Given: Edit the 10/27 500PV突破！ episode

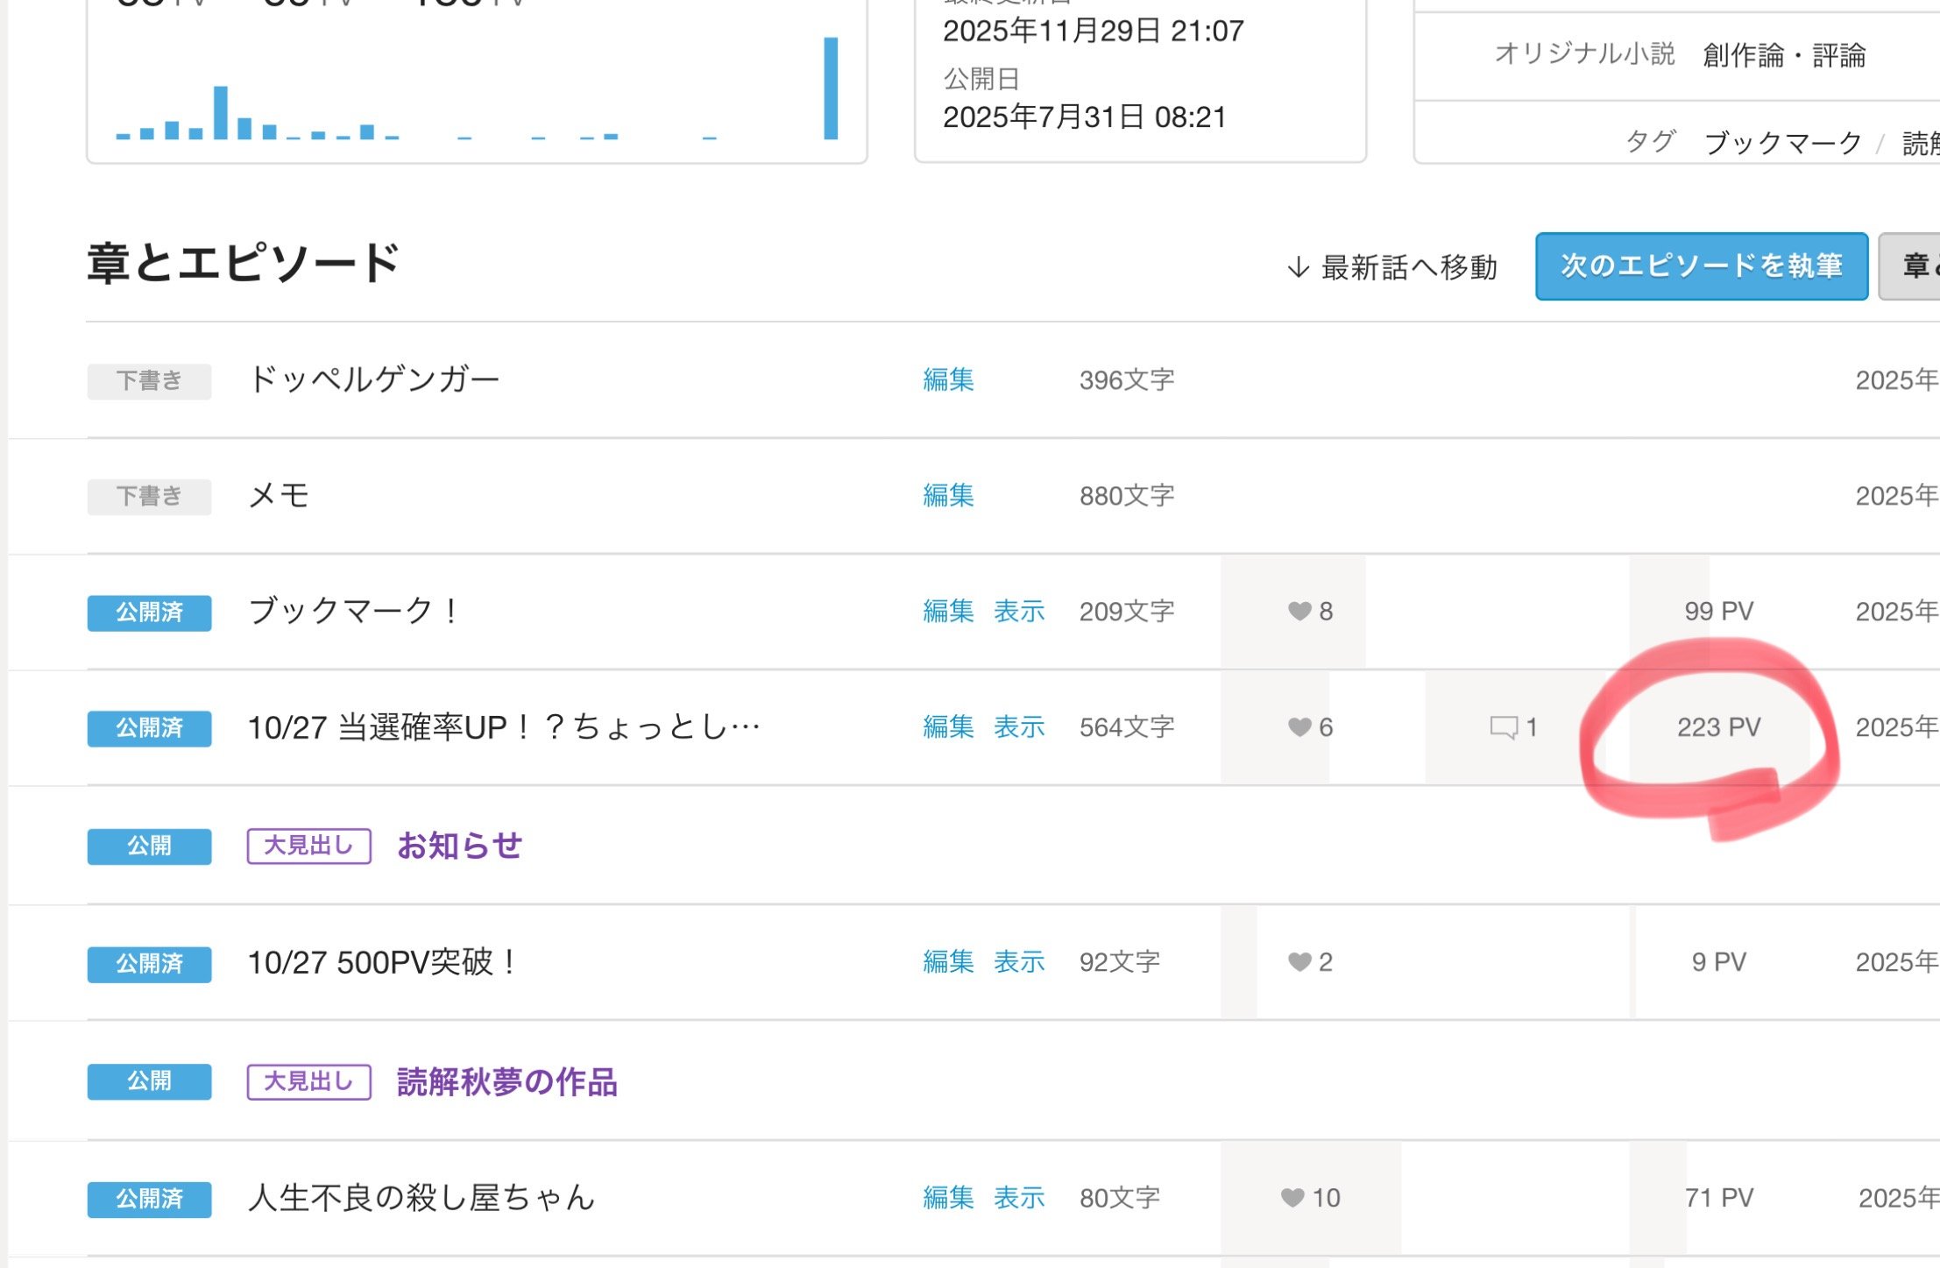Looking at the screenshot, I should [948, 962].
